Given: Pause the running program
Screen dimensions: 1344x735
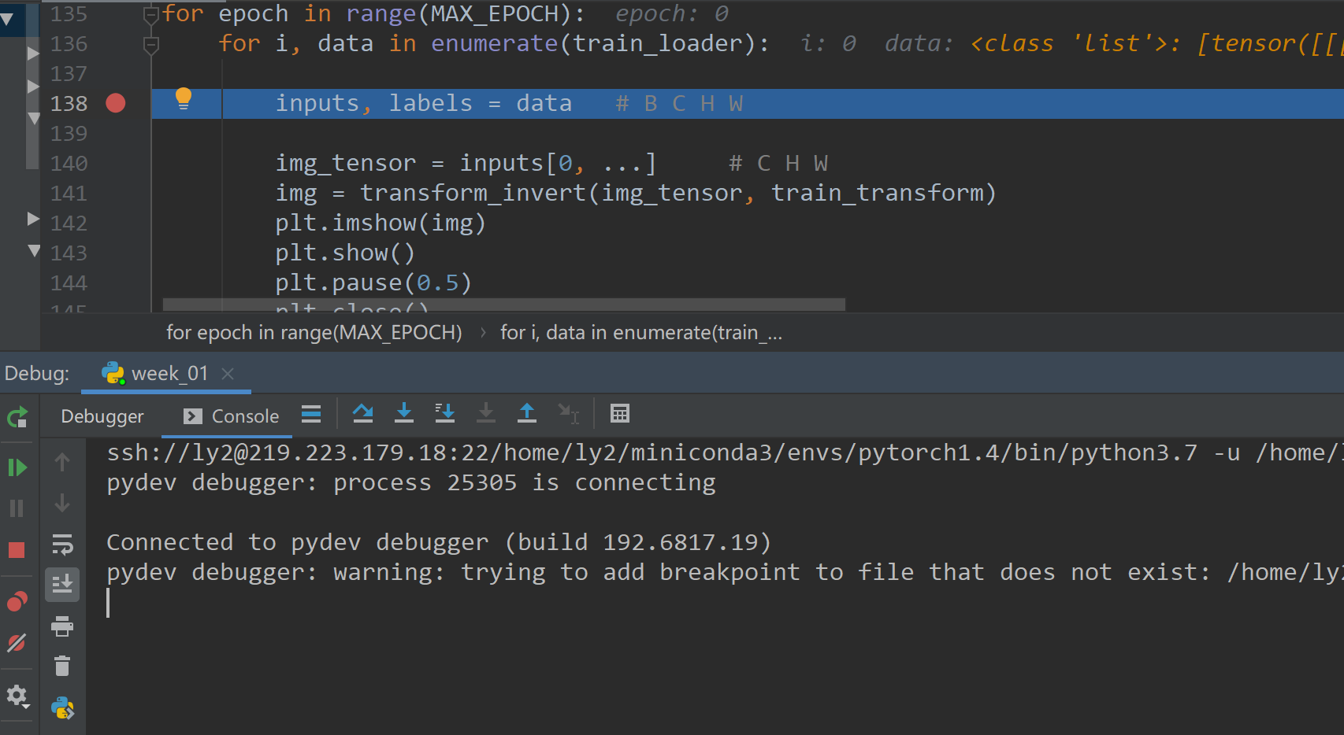Looking at the screenshot, I should click(x=17, y=508).
